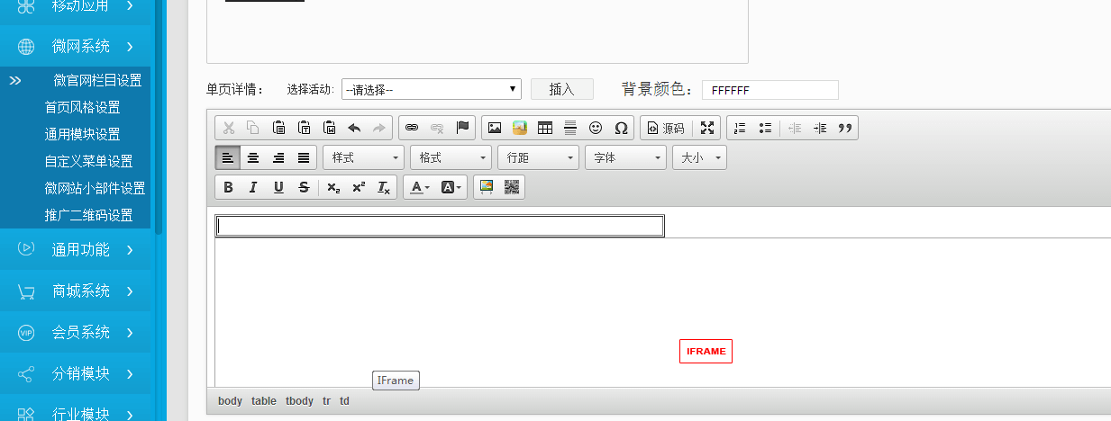Enable center alignment
The width and height of the screenshot is (1111, 421).
[x=253, y=157]
